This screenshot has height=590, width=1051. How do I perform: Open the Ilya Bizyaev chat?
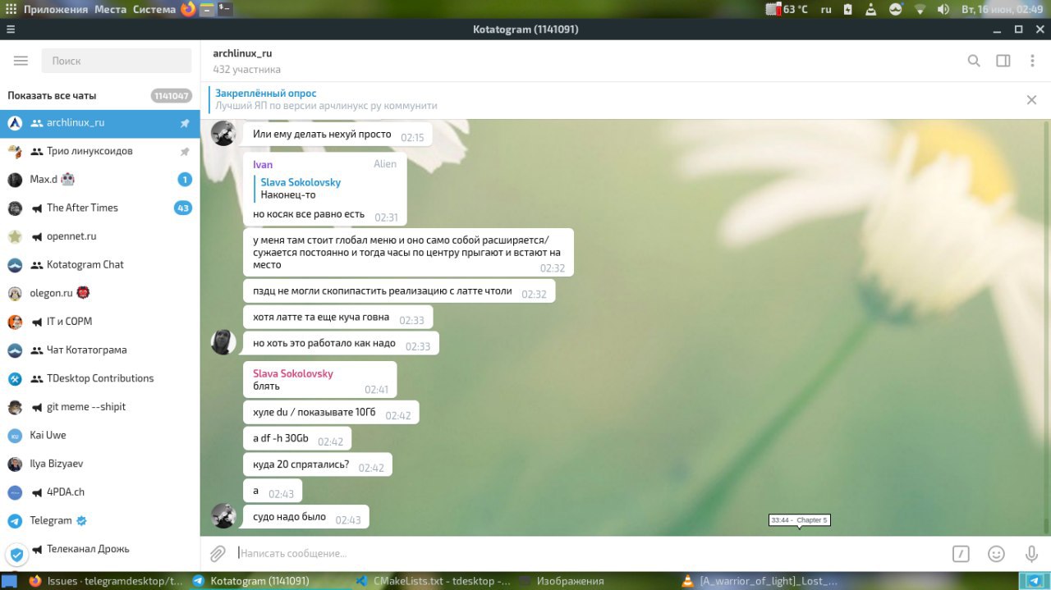[x=99, y=464]
